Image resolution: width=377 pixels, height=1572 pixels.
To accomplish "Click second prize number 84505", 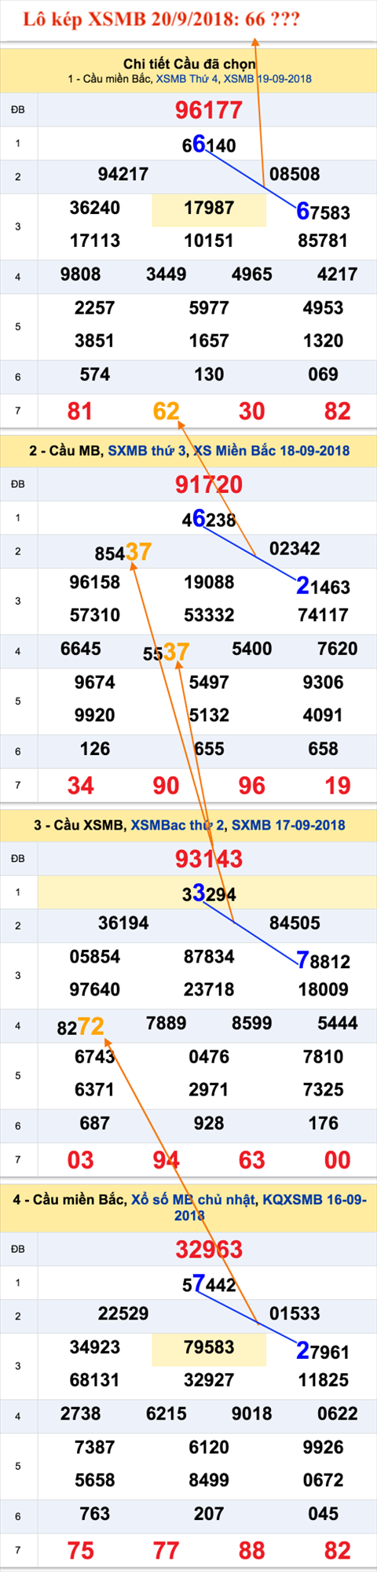I will [x=295, y=923].
